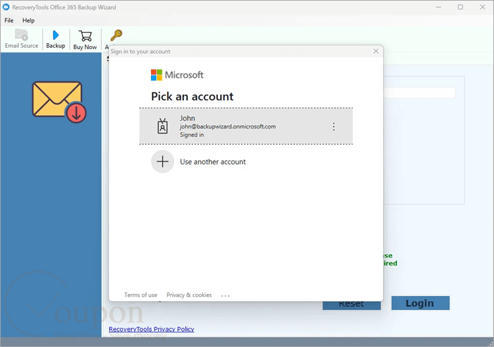The height and width of the screenshot is (347, 494).
Task: Choose Use another account
Action: tap(213, 162)
